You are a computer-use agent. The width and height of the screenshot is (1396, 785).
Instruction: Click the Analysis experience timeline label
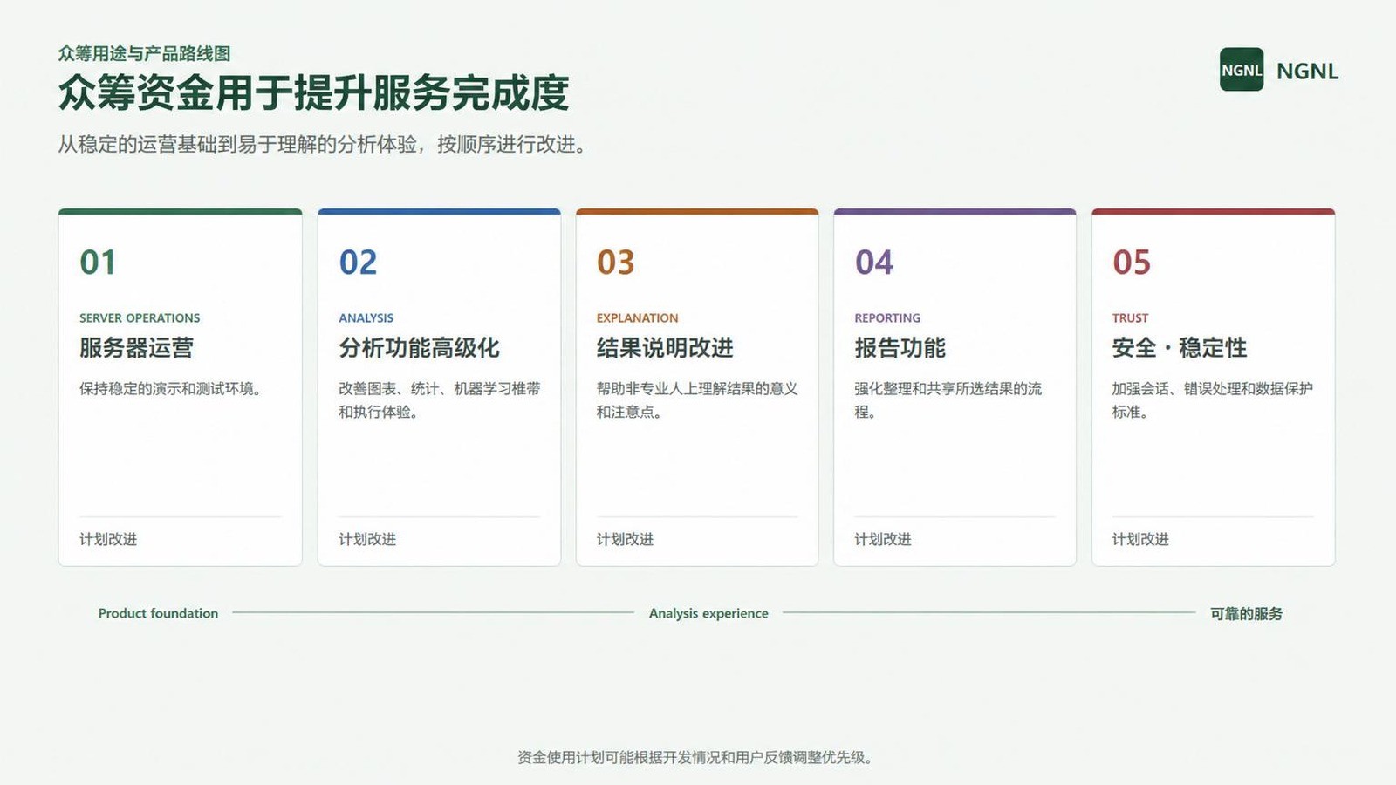point(708,613)
